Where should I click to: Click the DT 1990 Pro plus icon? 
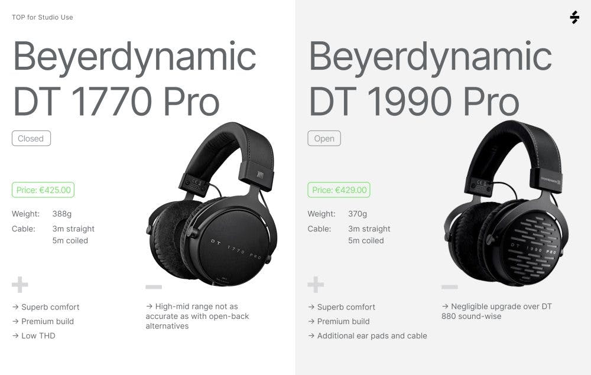click(x=316, y=285)
